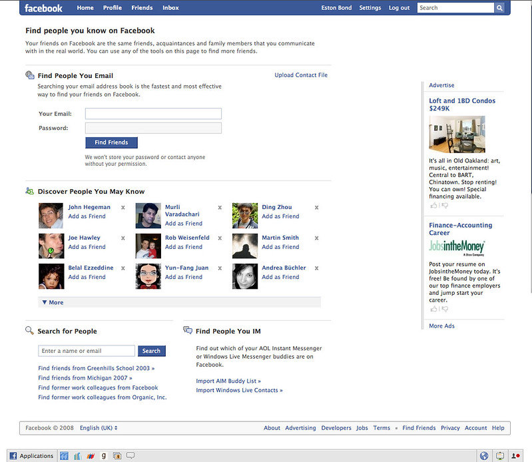The image size is (532, 462).
Task: Click the Search button under Search for People
Action: coord(152,351)
